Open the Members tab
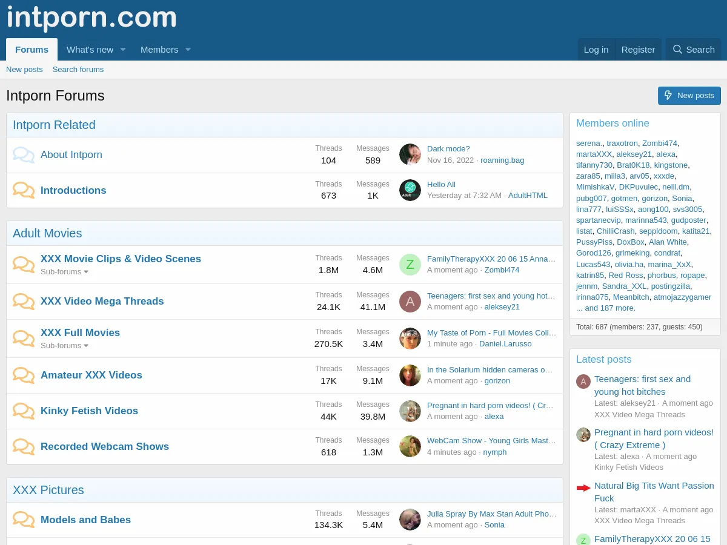Screen dimensions: 727x545 pos(159,50)
